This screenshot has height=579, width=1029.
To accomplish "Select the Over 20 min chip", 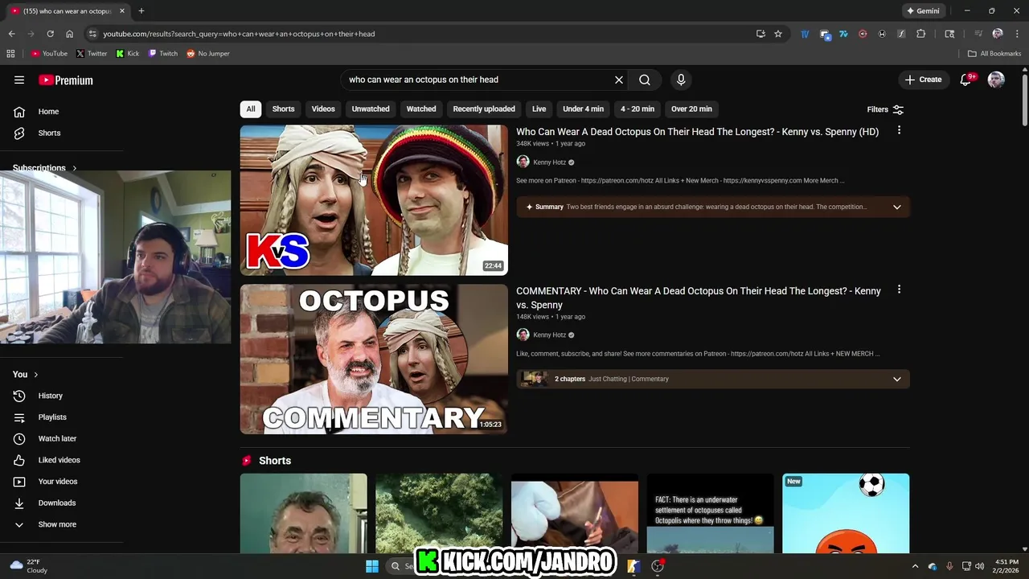I will 691,109.
